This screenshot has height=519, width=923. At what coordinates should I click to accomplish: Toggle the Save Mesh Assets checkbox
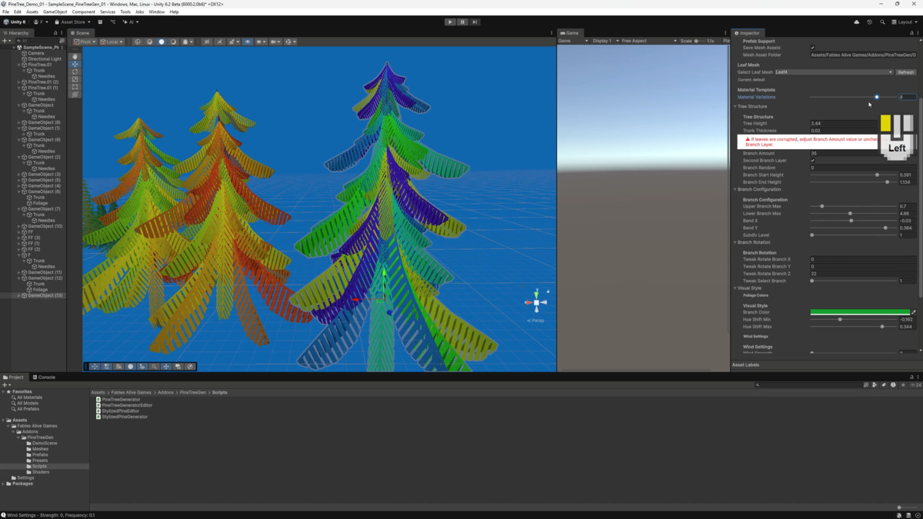coord(812,48)
